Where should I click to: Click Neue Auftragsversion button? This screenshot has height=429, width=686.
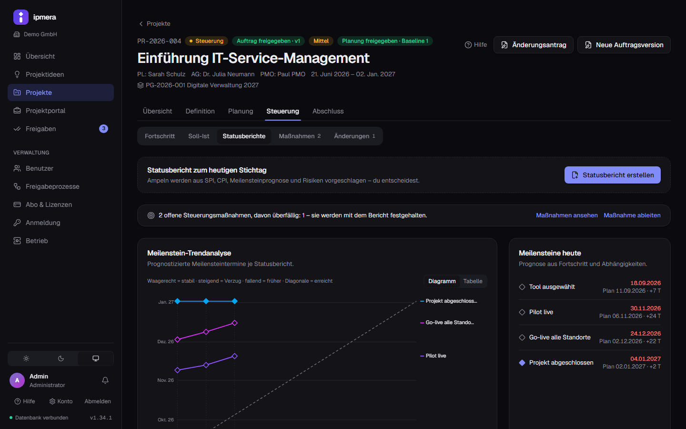click(x=624, y=45)
